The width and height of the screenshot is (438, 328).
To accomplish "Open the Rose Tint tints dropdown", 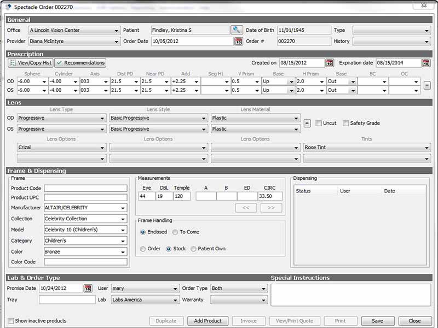I will click(366, 147).
